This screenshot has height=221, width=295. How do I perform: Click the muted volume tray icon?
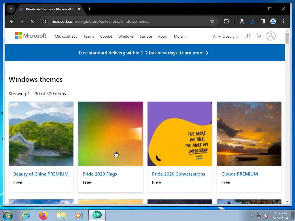tap(266, 216)
